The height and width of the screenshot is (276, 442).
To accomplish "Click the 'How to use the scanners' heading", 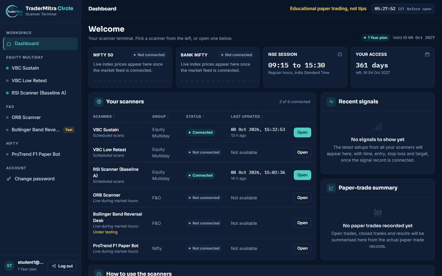I will tap(139, 274).
